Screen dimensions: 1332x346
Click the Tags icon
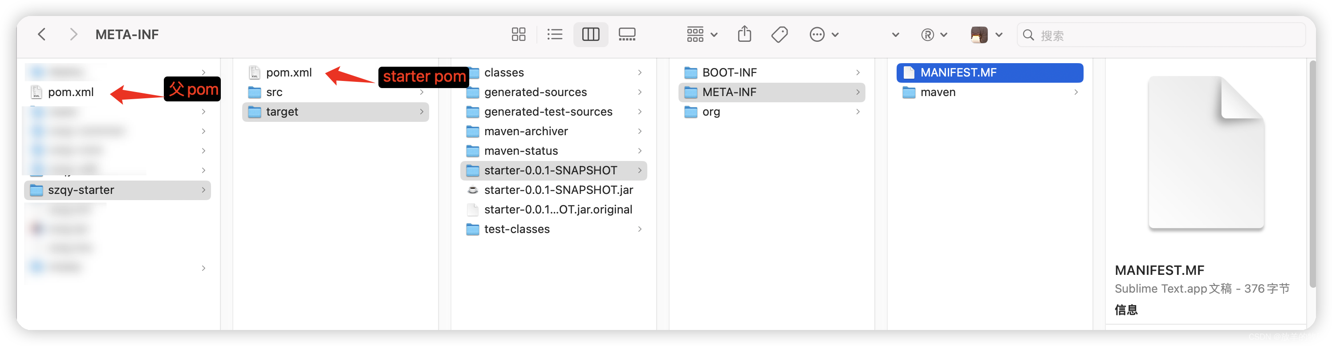779,35
